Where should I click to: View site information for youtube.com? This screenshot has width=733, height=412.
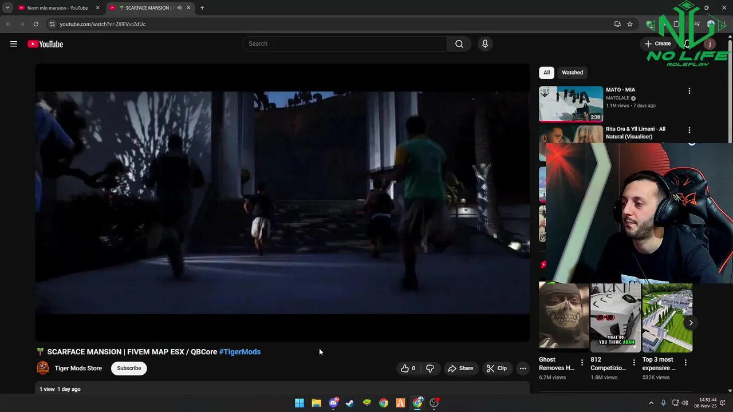point(52,24)
